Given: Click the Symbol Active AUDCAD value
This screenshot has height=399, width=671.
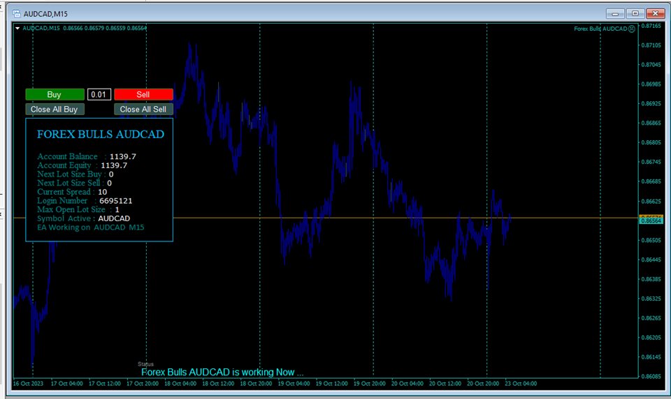Looking at the screenshot, I should point(114,219).
